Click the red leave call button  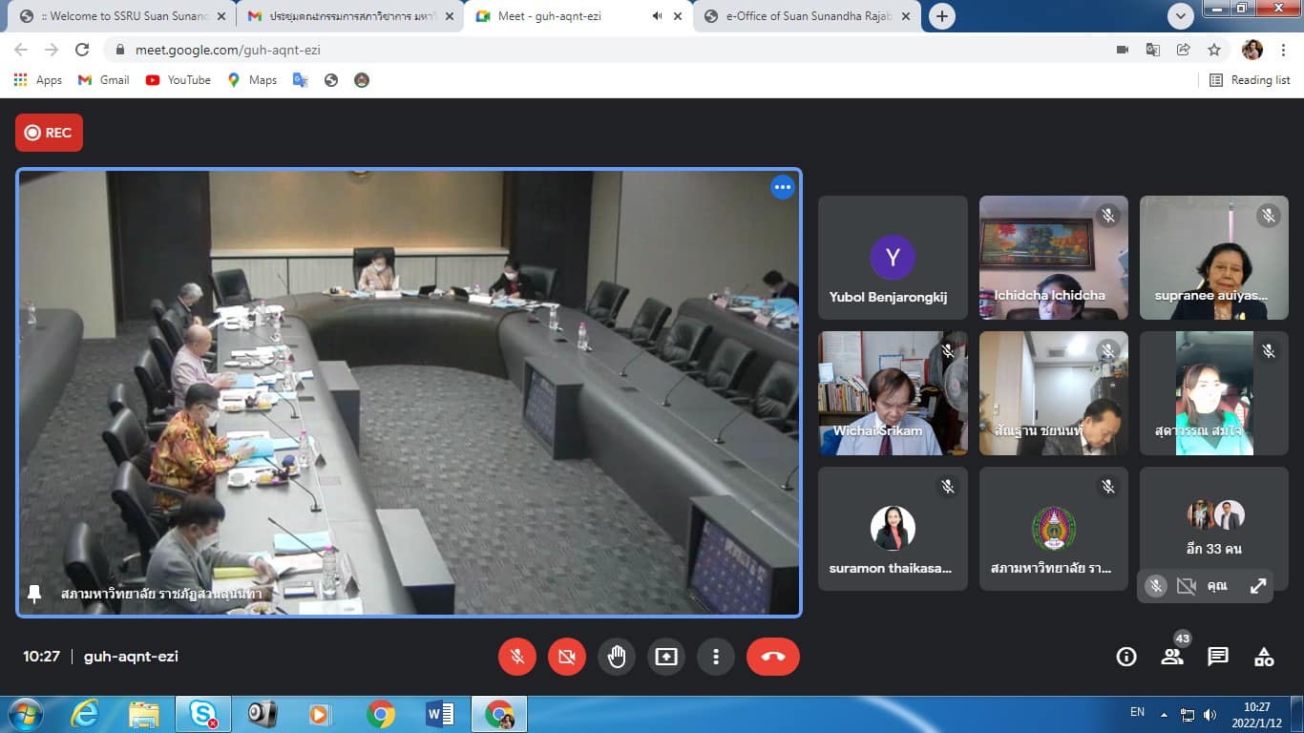[772, 657]
